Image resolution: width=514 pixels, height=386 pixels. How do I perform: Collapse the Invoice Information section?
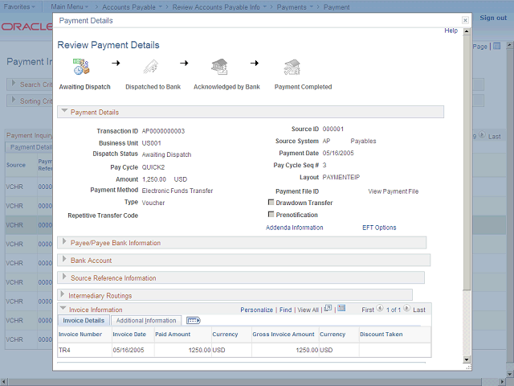coord(63,309)
